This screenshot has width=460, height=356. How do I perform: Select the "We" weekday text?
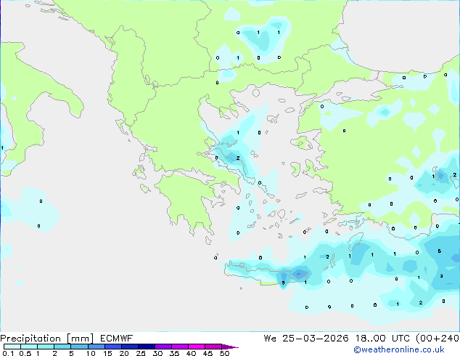pyautogui.click(x=270, y=339)
